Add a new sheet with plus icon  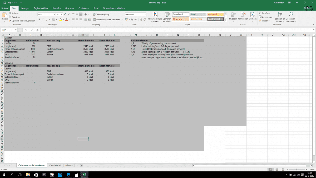[x=81, y=165]
